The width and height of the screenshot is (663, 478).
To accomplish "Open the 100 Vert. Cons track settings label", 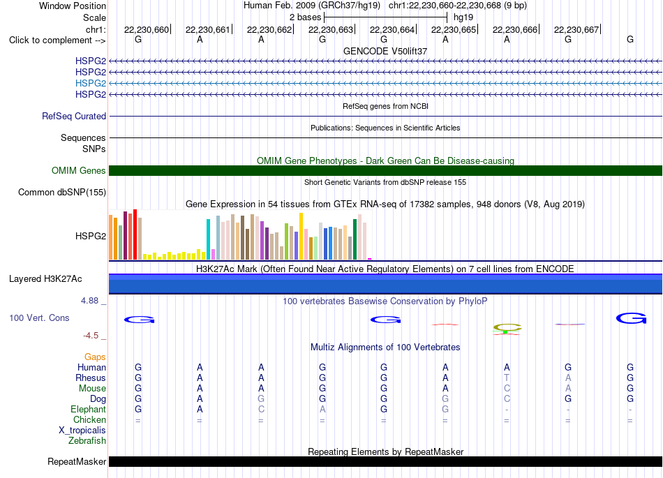I will pyautogui.click(x=39, y=318).
